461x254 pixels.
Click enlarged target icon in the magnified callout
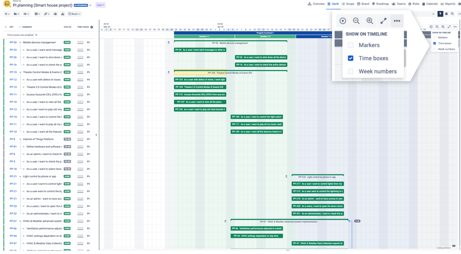pos(342,21)
